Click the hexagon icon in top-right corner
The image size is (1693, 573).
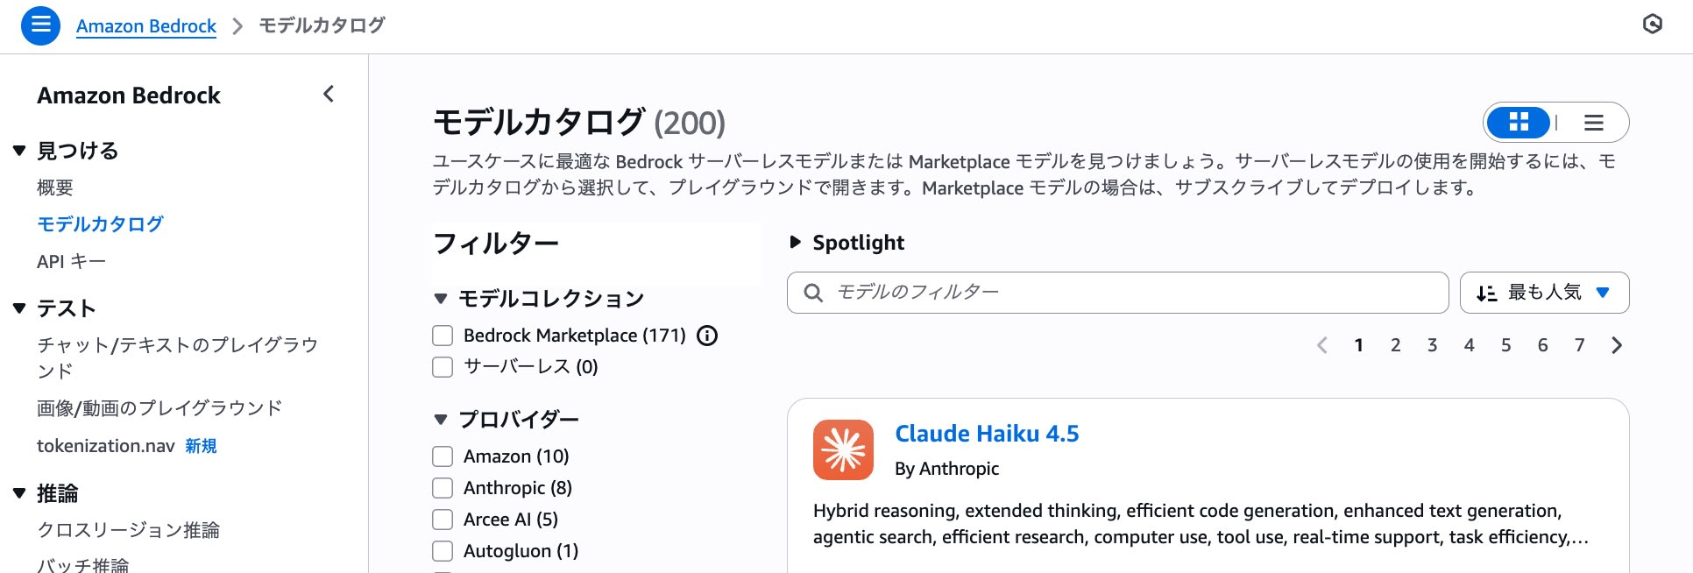click(x=1652, y=25)
